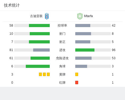This screenshot has height=100, width=125.
Task: Select the 射正 stat label
Action: (x=62, y=42)
